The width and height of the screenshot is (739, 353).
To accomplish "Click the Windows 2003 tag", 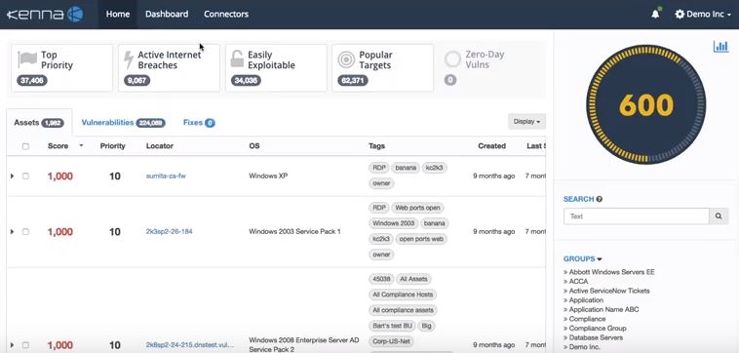I will pos(393,223).
